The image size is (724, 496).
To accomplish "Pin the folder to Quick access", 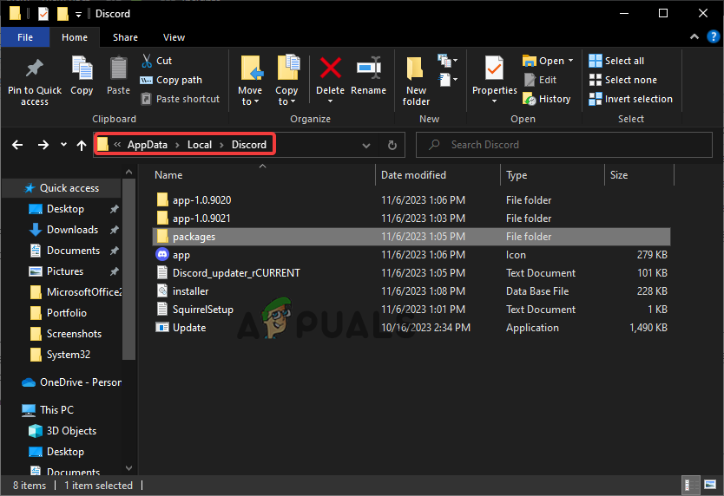I will [34, 82].
